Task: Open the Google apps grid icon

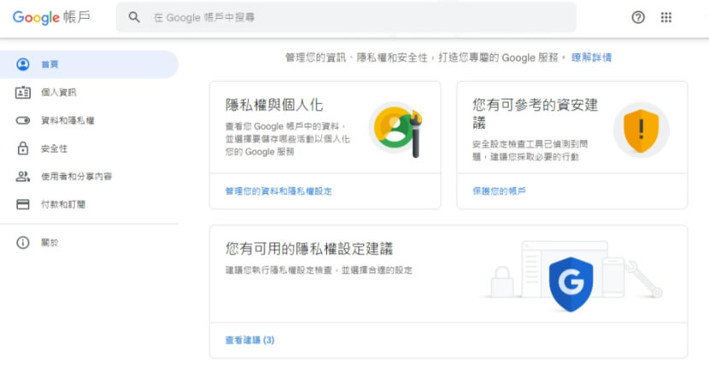Action: (x=666, y=17)
